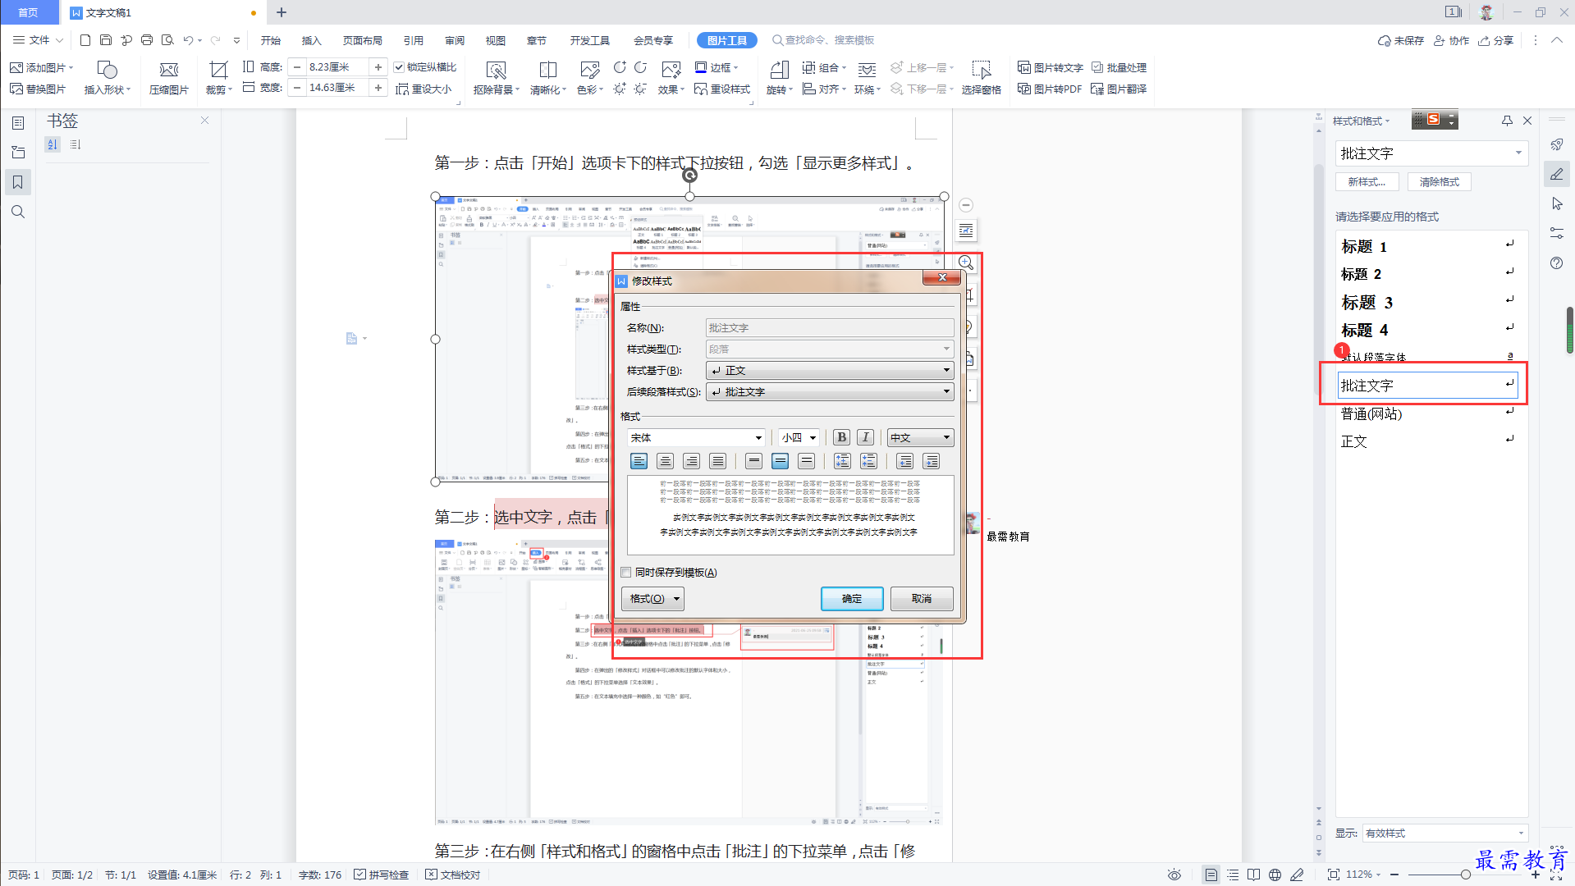This screenshot has height=886, width=1575.
Task: Click the undo arrow icon
Action: (x=189, y=39)
